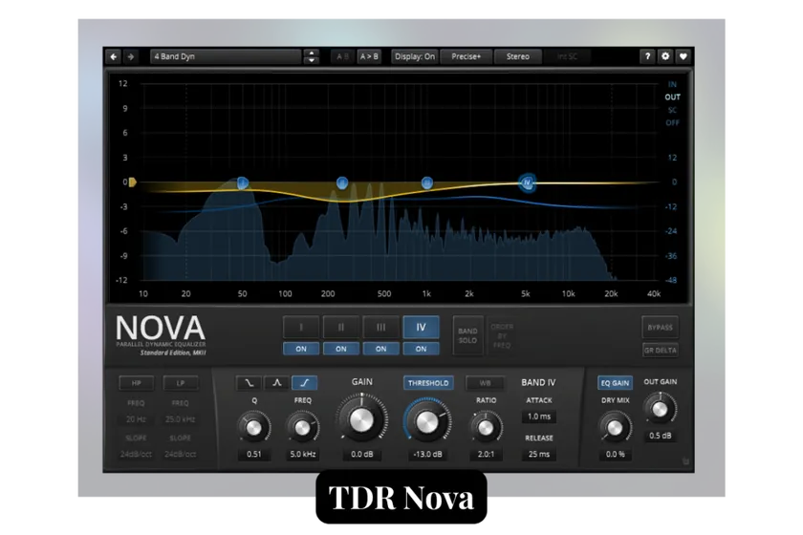803x535 pixels.
Task: Toggle the EQ GAIN button
Action: (x=615, y=383)
